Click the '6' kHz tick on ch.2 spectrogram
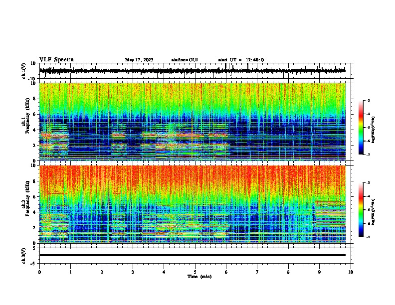The width and height of the screenshot is (395, 305). tap(34, 196)
